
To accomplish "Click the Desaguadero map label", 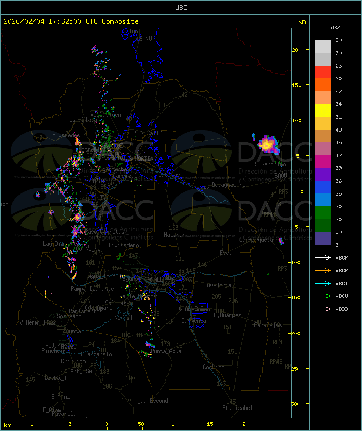I will 229,185.
